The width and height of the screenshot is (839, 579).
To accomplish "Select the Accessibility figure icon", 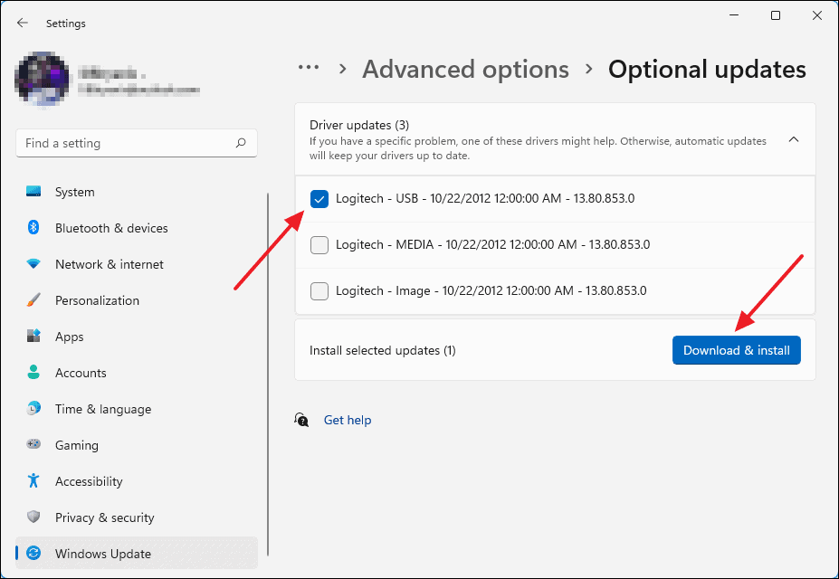I will (33, 481).
